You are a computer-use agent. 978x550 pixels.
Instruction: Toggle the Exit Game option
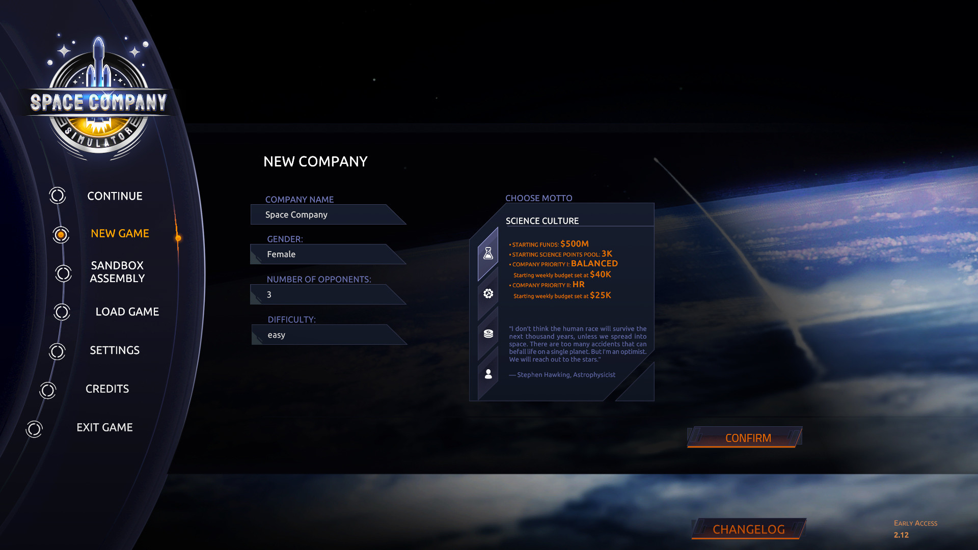click(105, 426)
